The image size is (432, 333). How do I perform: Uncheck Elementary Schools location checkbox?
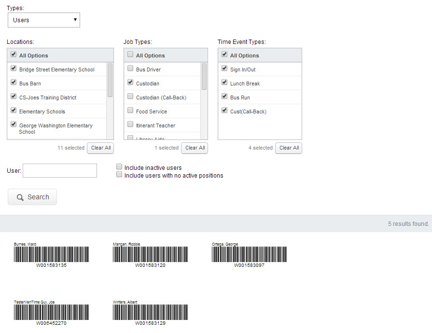click(x=14, y=111)
